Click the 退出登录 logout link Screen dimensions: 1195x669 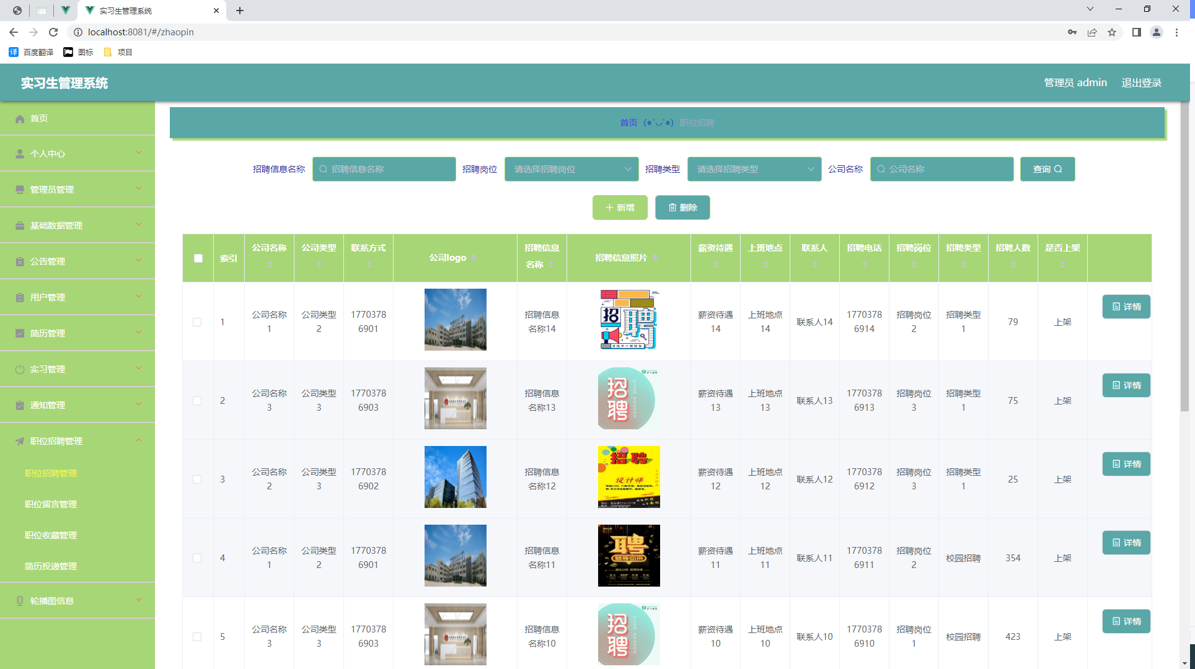[x=1141, y=83]
